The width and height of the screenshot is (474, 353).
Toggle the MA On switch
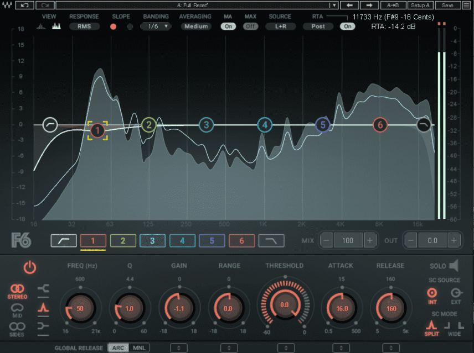(x=228, y=27)
